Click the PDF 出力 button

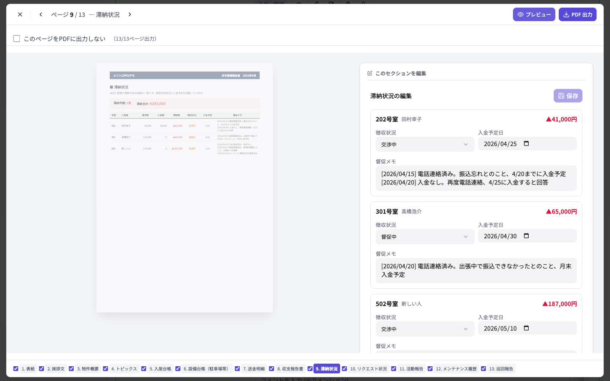(x=577, y=14)
